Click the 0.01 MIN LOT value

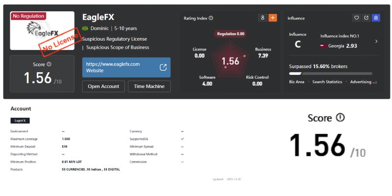point(72,162)
